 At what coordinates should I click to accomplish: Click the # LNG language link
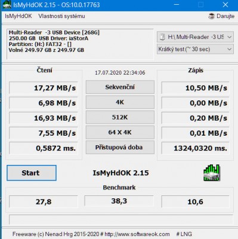coord(184,234)
